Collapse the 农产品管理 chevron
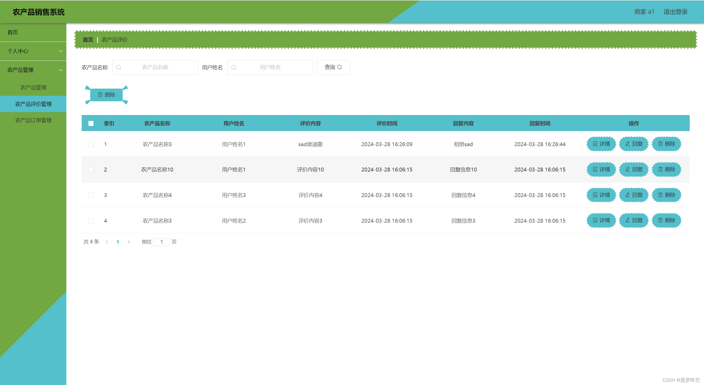This screenshot has width=704, height=385. (61, 70)
